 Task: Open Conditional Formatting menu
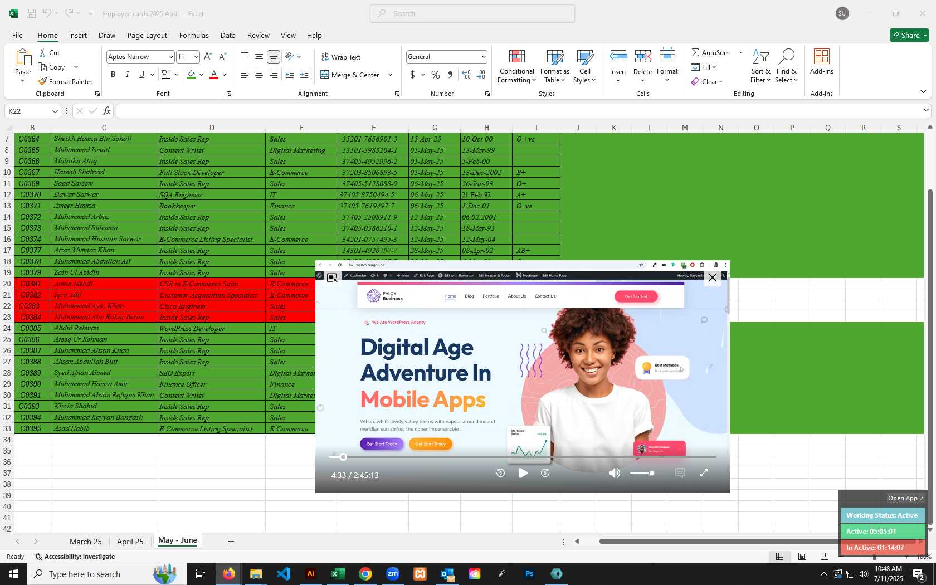pyautogui.click(x=516, y=66)
